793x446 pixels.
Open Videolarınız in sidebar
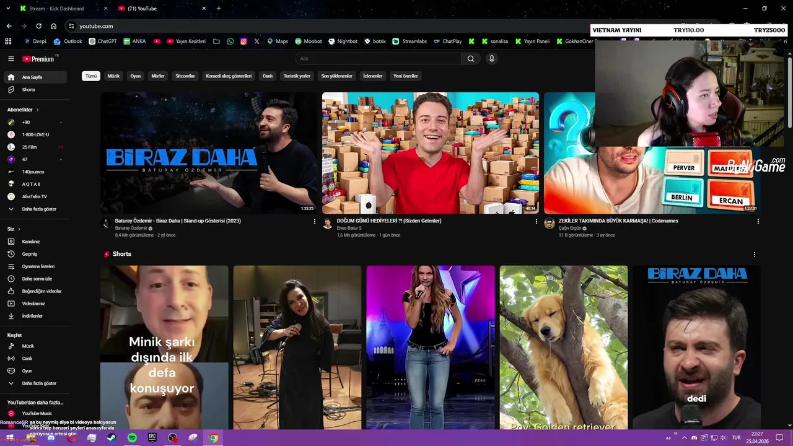point(35,304)
